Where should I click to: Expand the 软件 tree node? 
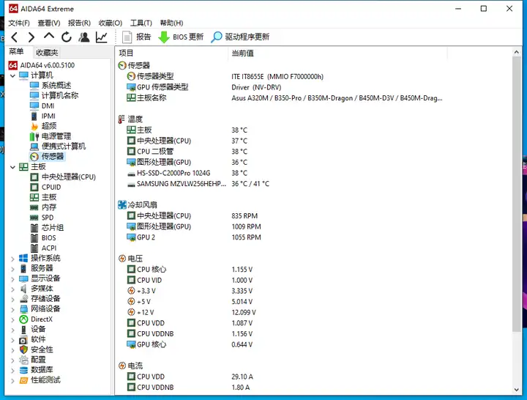tap(12, 340)
